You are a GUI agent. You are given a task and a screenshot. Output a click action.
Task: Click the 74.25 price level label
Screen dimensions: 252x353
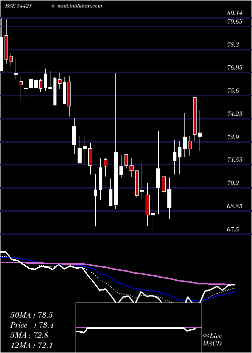(x=235, y=113)
